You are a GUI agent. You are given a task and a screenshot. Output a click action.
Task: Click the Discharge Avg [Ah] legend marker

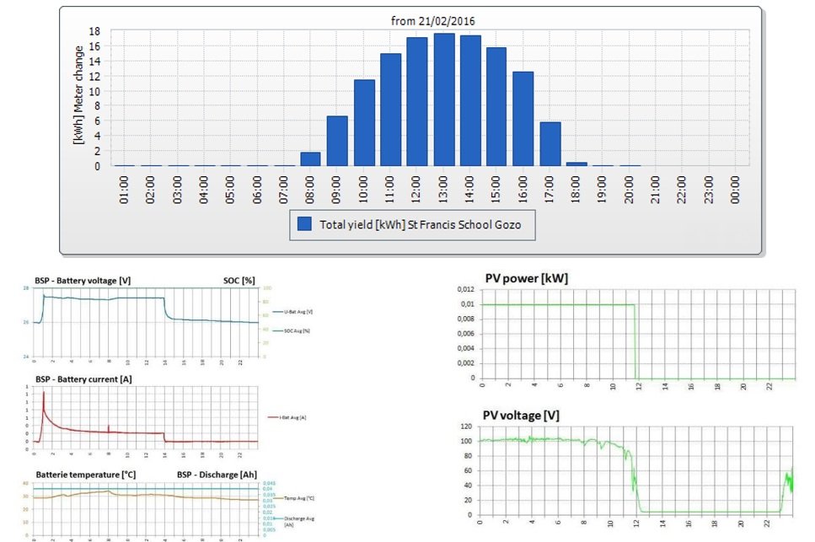(278, 517)
